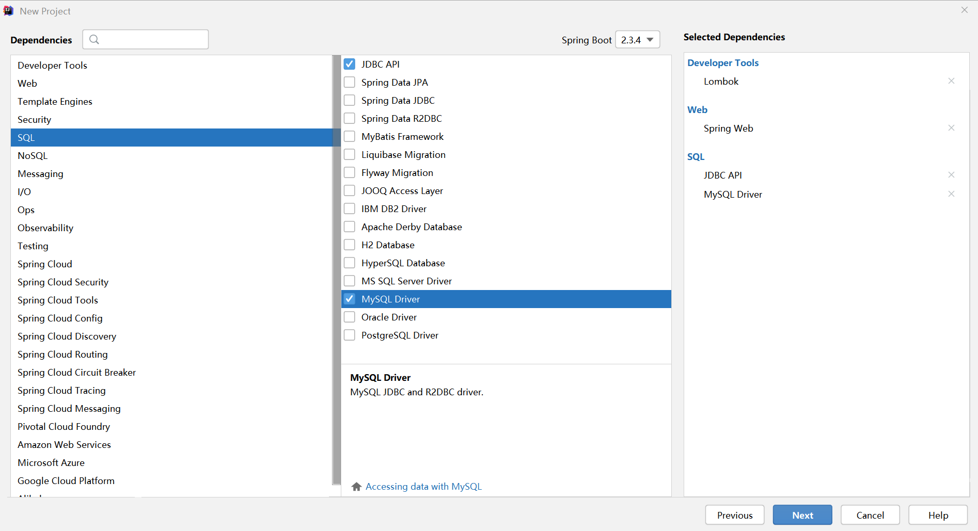Tick HyperSQL Database
978x531 pixels.
click(x=350, y=263)
